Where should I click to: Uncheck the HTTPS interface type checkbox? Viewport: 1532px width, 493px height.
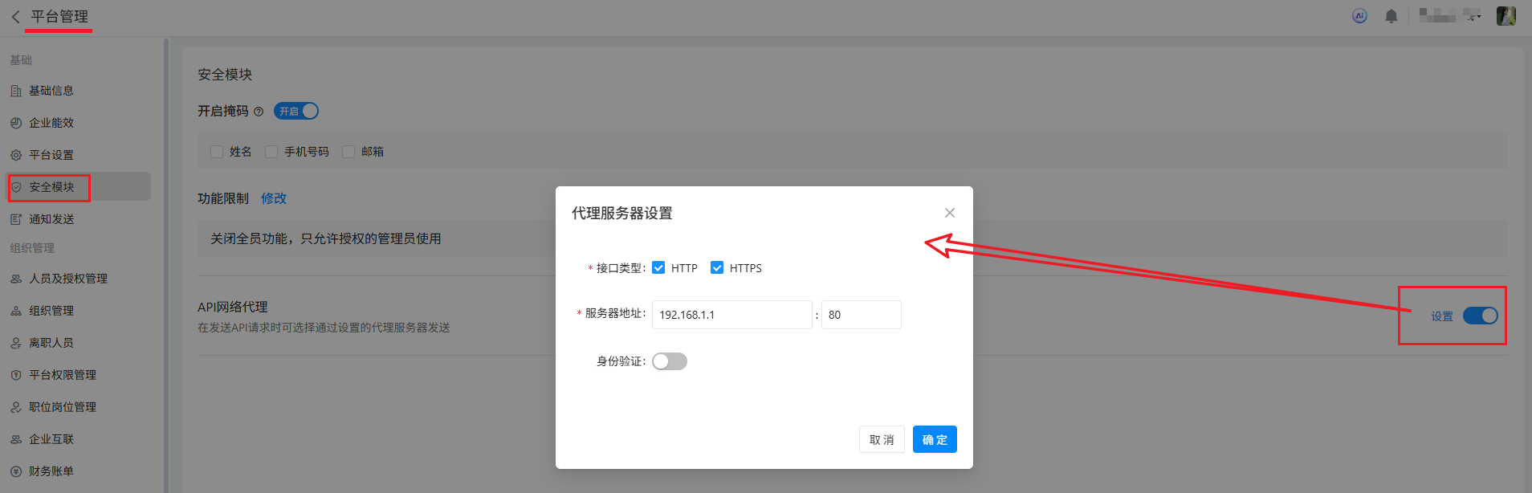click(717, 267)
